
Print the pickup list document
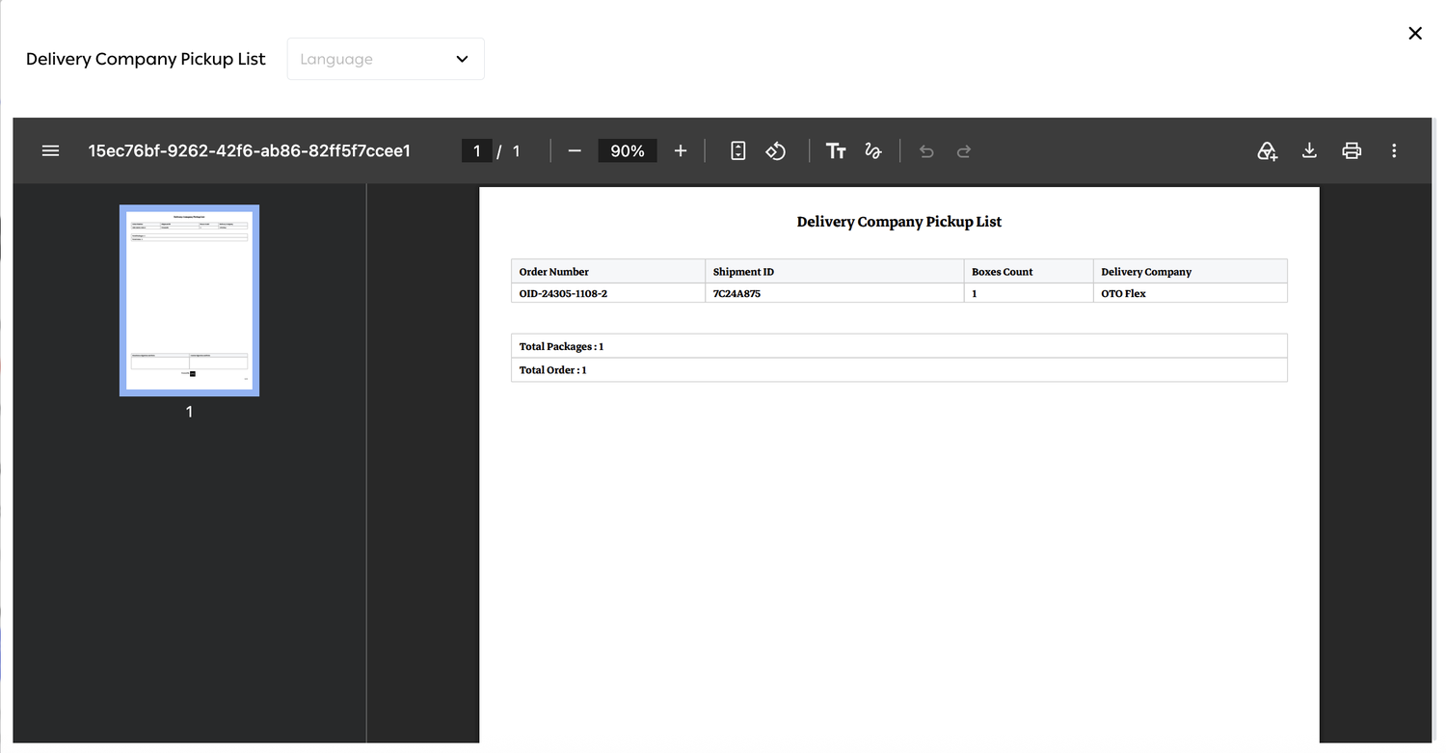pos(1352,150)
